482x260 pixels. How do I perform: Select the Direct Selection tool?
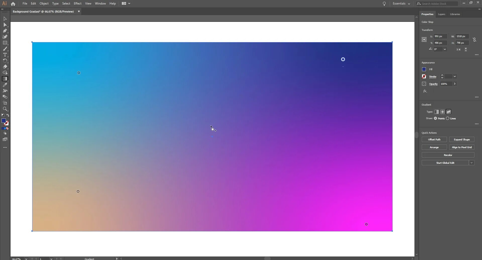5,25
